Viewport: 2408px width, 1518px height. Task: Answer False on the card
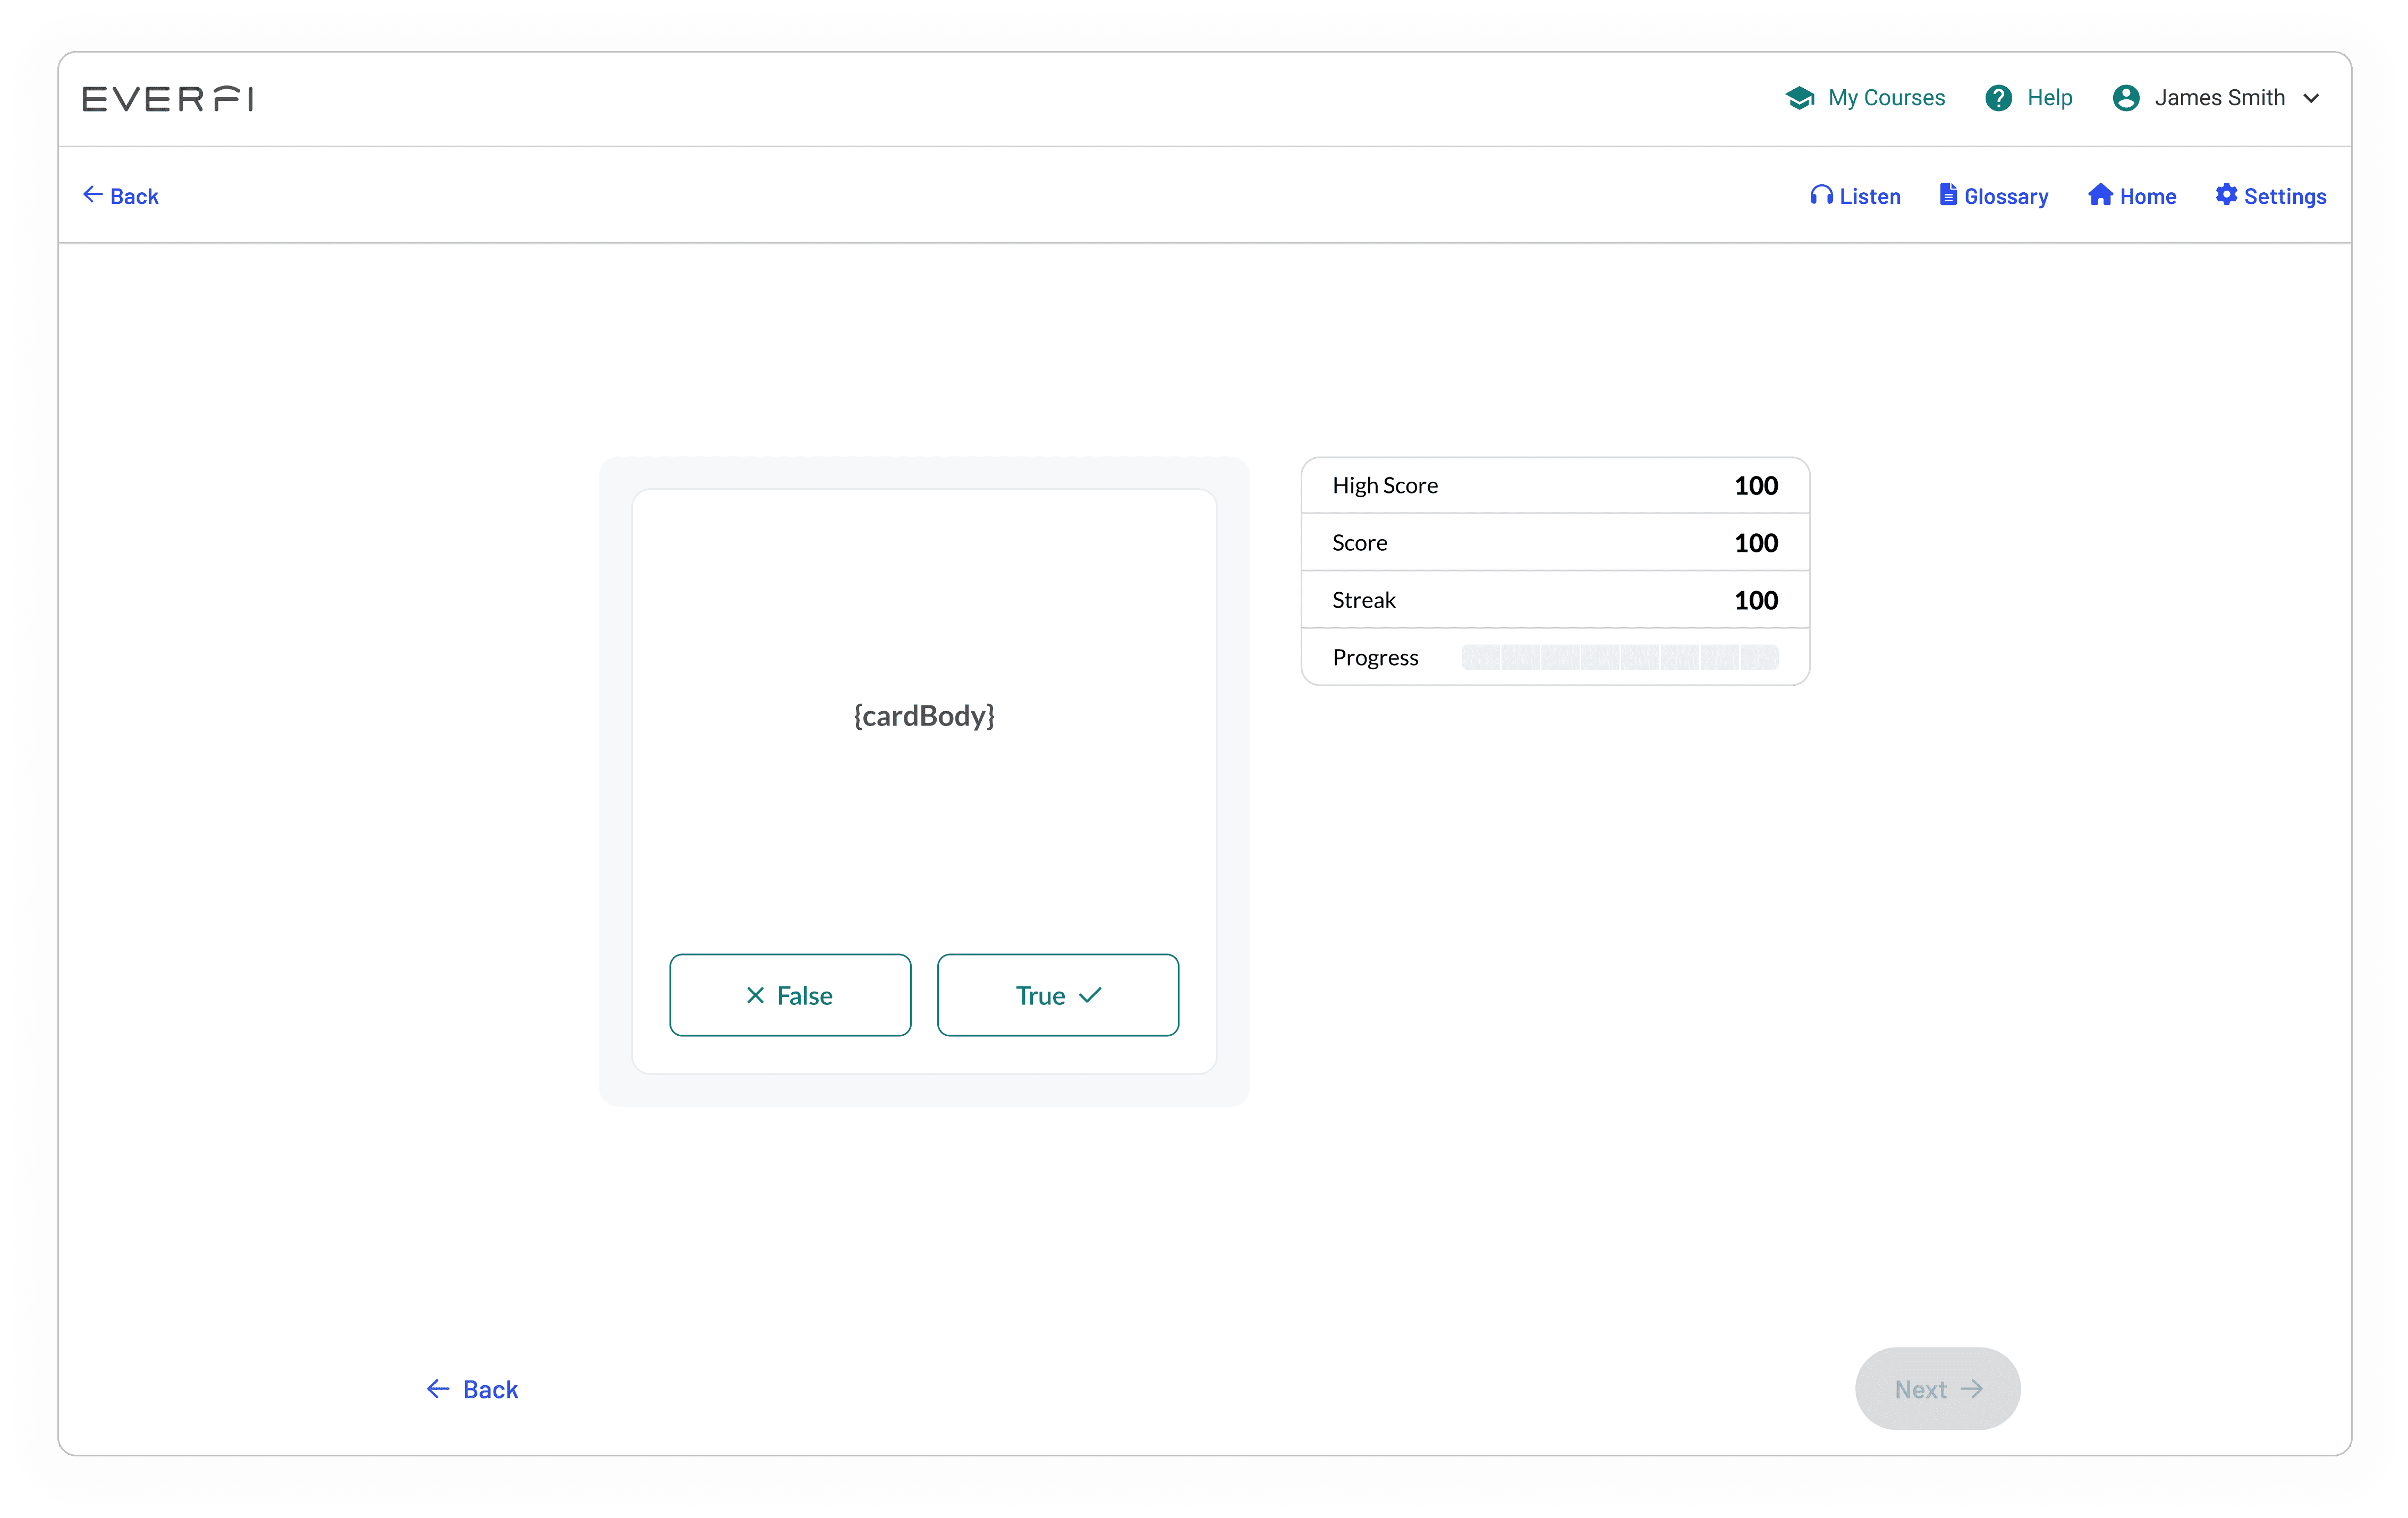pos(789,995)
